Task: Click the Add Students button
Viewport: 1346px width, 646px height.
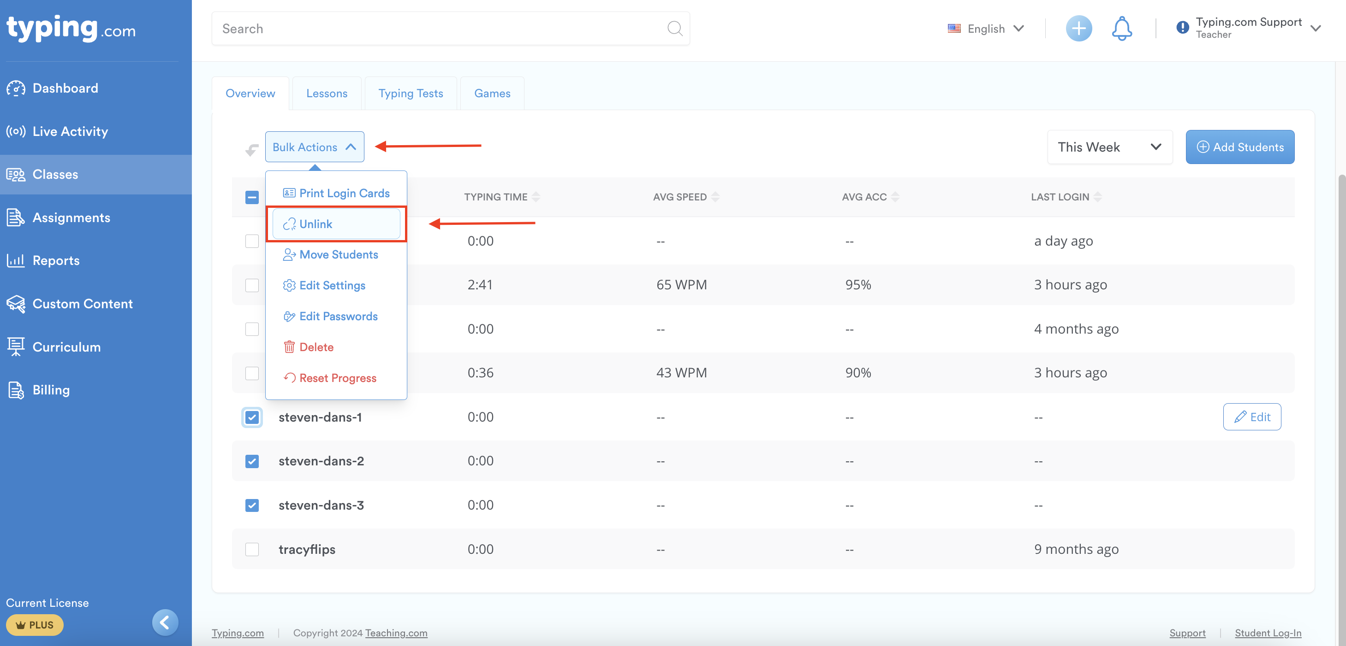Action: pos(1239,147)
